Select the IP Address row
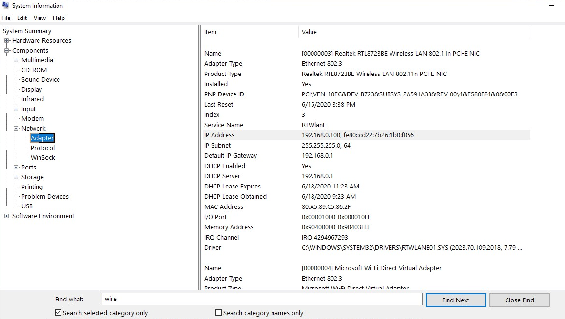Image resolution: width=565 pixels, height=319 pixels. click(x=366, y=135)
